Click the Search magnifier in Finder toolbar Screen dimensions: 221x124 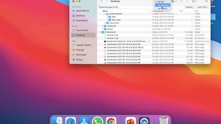point(206,1)
